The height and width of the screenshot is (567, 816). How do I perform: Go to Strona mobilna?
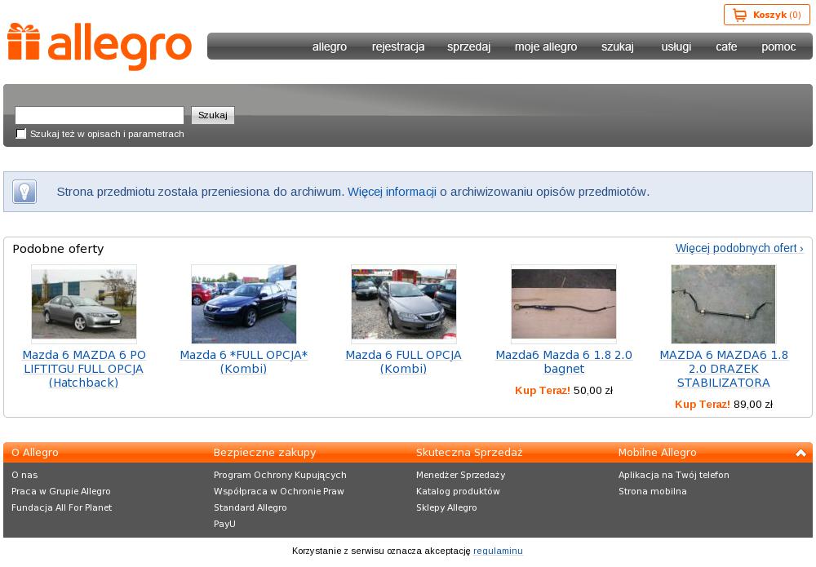pos(653,492)
